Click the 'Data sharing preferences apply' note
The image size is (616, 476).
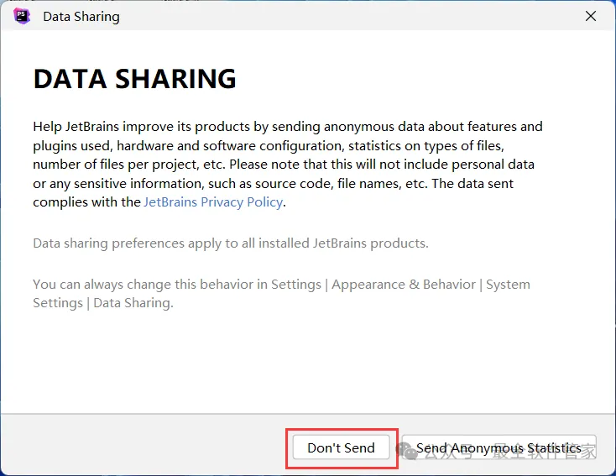pos(231,243)
